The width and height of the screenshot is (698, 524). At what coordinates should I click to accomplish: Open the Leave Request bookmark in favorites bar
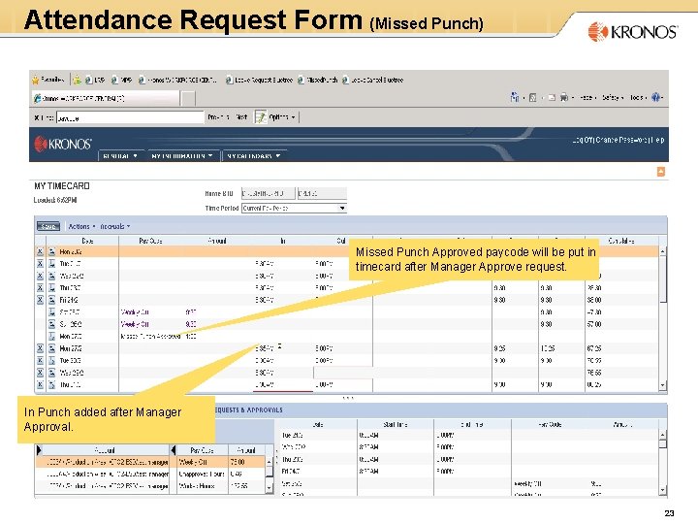259,81
